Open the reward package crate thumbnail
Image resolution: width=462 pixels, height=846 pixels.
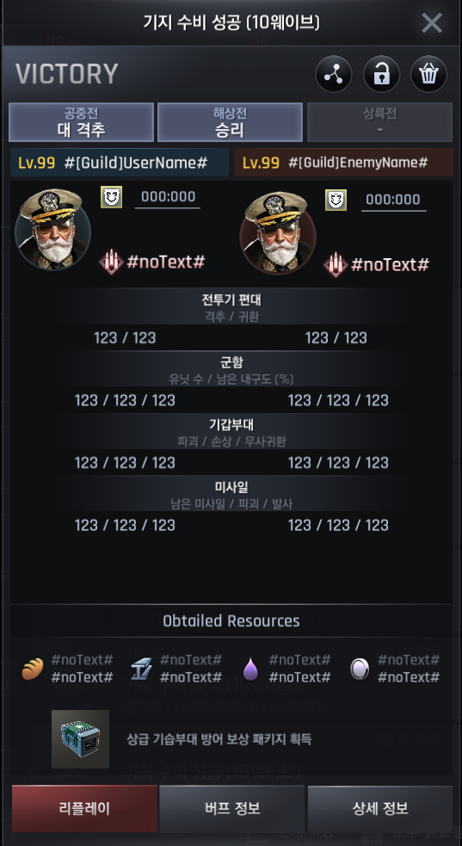80,739
